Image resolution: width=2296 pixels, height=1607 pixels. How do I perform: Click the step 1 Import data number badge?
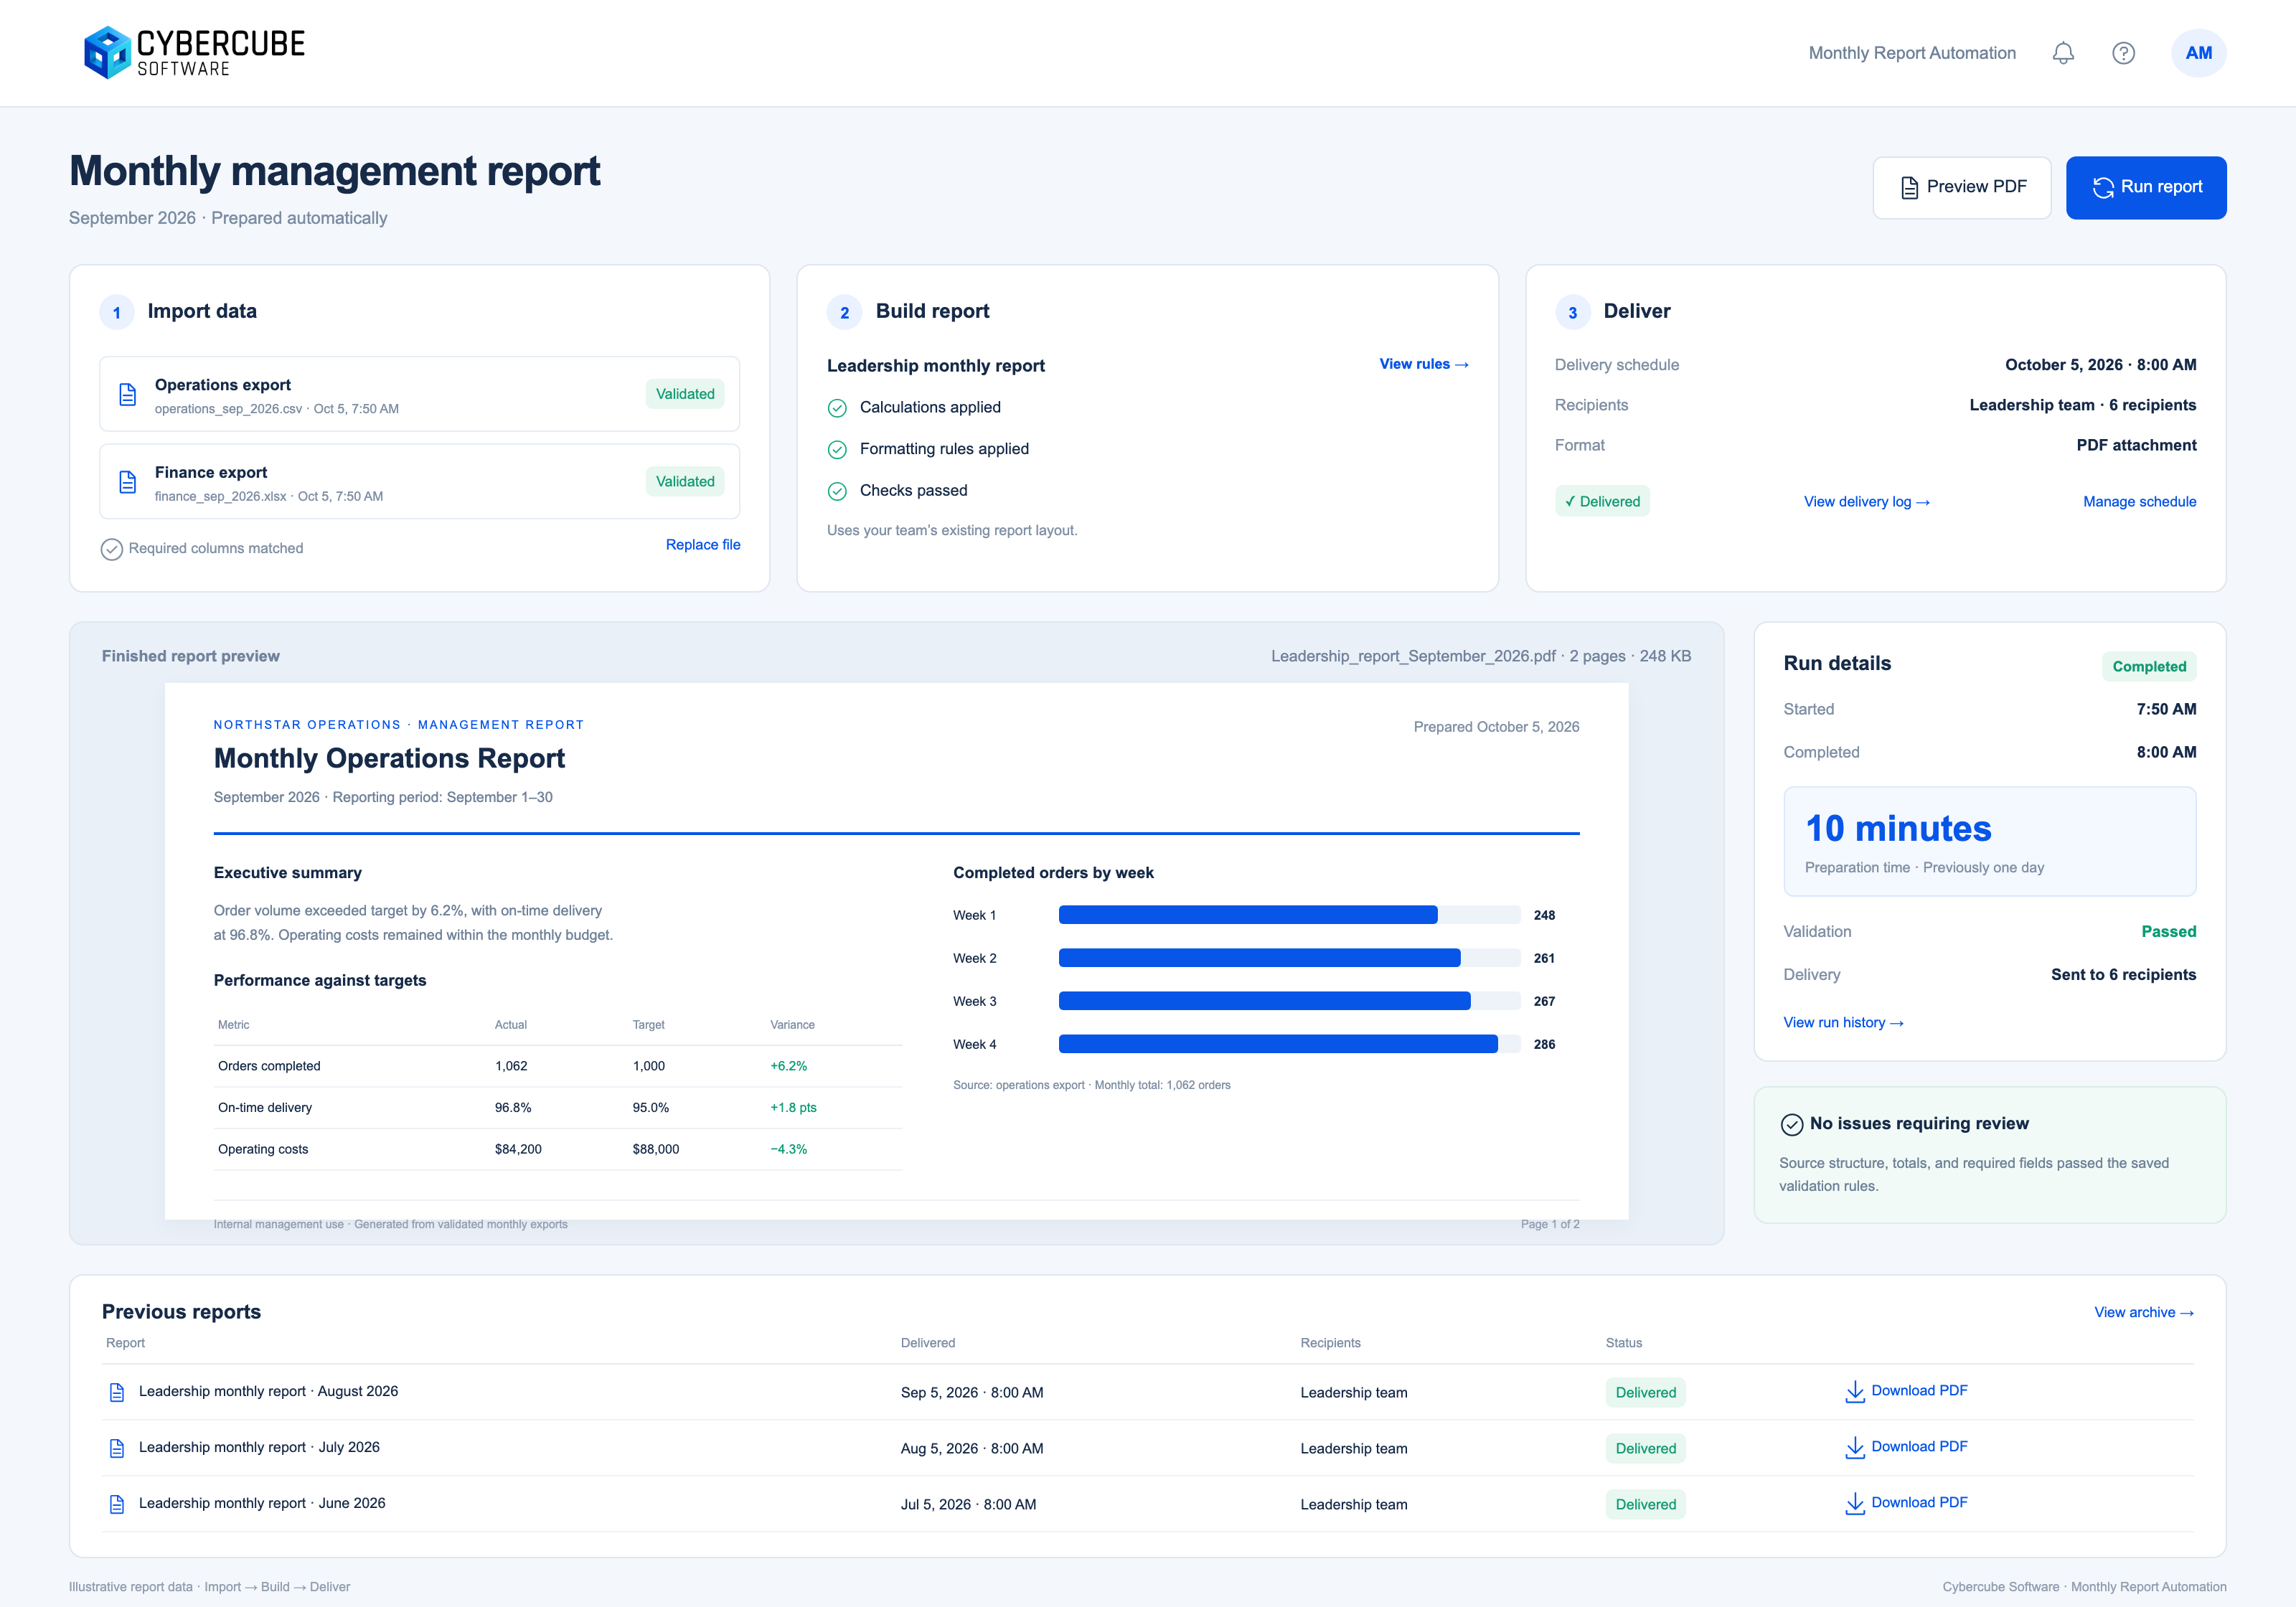pyautogui.click(x=117, y=312)
